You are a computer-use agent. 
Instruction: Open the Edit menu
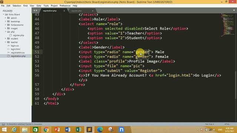pyautogui.click(x=8, y=6)
